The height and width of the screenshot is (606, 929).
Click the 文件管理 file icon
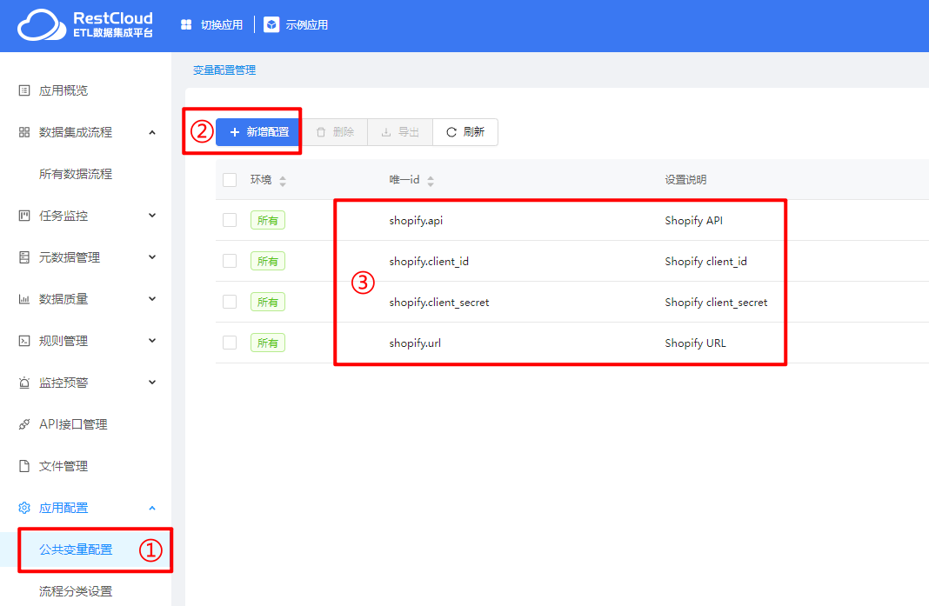tap(24, 466)
